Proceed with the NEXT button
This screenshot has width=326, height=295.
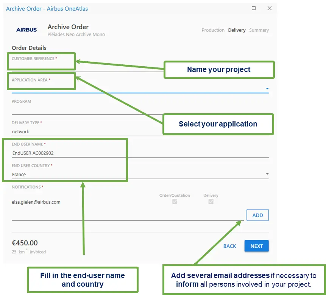click(x=257, y=246)
